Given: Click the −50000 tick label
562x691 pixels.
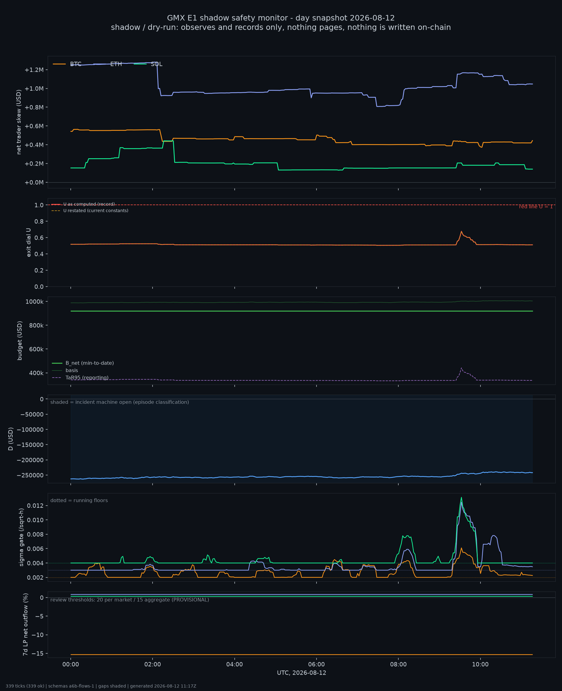Looking at the screenshot, I should [32, 415].
